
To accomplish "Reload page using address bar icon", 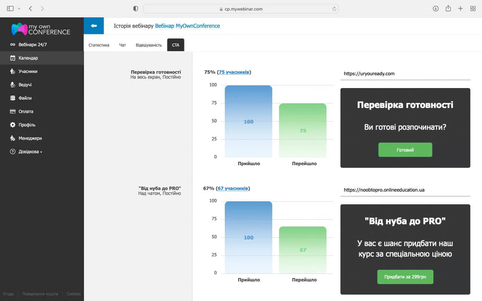I will tap(334, 9).
